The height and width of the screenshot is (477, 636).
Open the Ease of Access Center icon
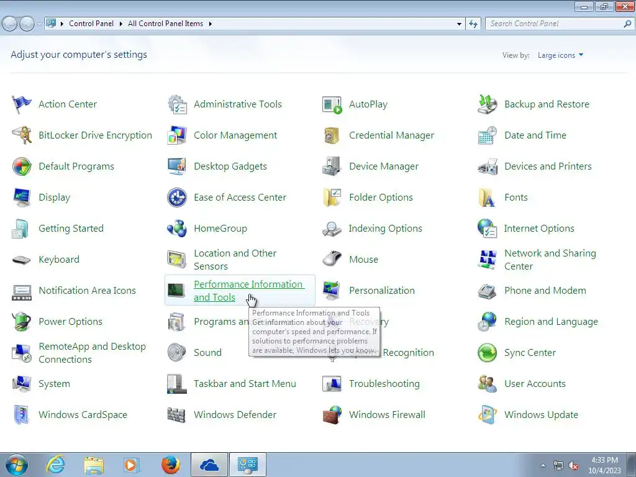177,198
